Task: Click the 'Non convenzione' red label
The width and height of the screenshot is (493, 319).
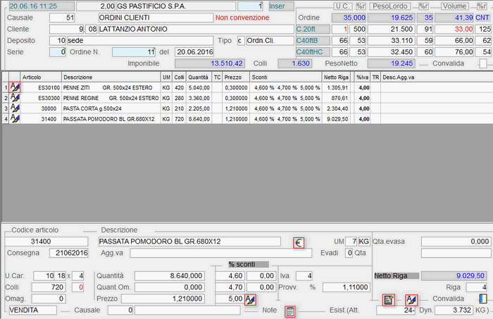Action: click(242, 18)
